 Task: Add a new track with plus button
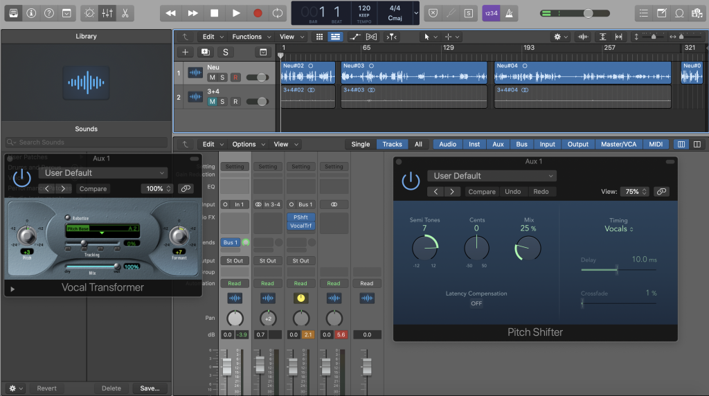pyautogui.click(x=185, y=52)
